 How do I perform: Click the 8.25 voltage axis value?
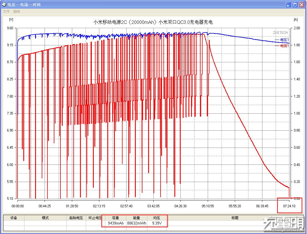(x=10, y=79)
